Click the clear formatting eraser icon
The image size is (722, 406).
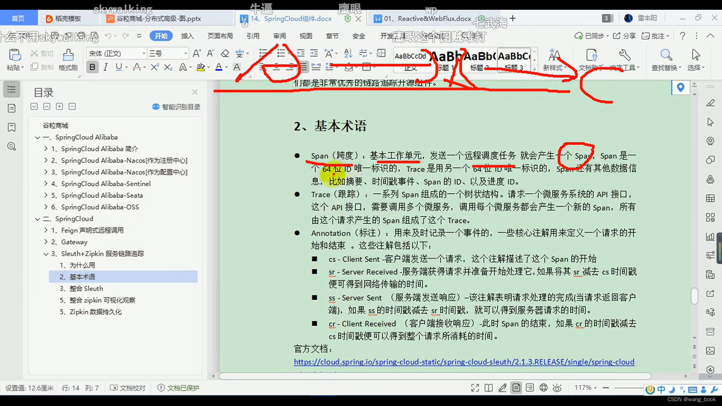[225, 53]
